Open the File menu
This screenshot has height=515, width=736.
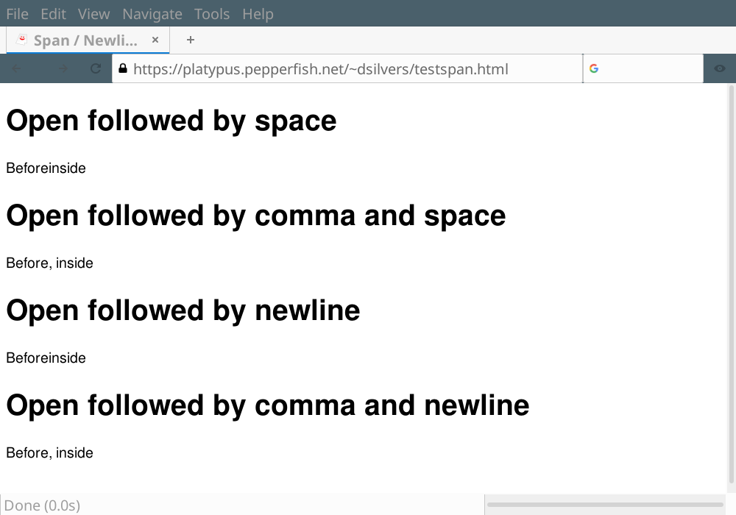(x=17, y=14)
